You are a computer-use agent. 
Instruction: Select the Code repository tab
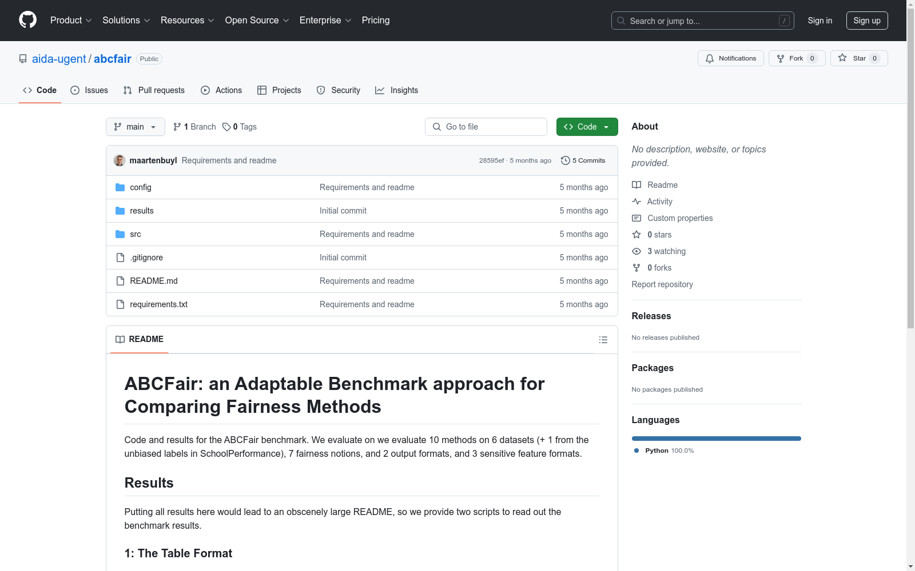coord(39,90)
